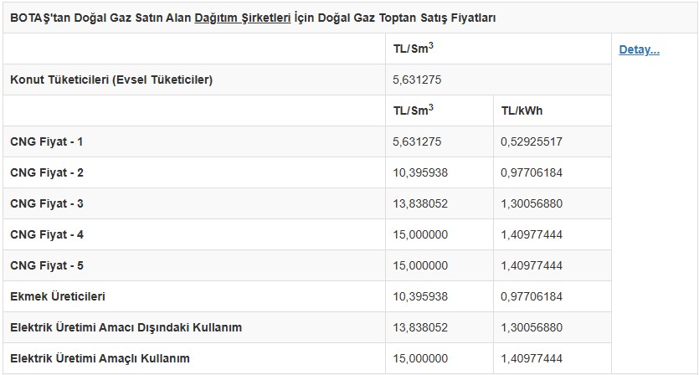699x375 pixels.
Task: Click the CNG Fiyat - 4 TL/Sm3 value 15,000000
Action: (x=420, y=234)
